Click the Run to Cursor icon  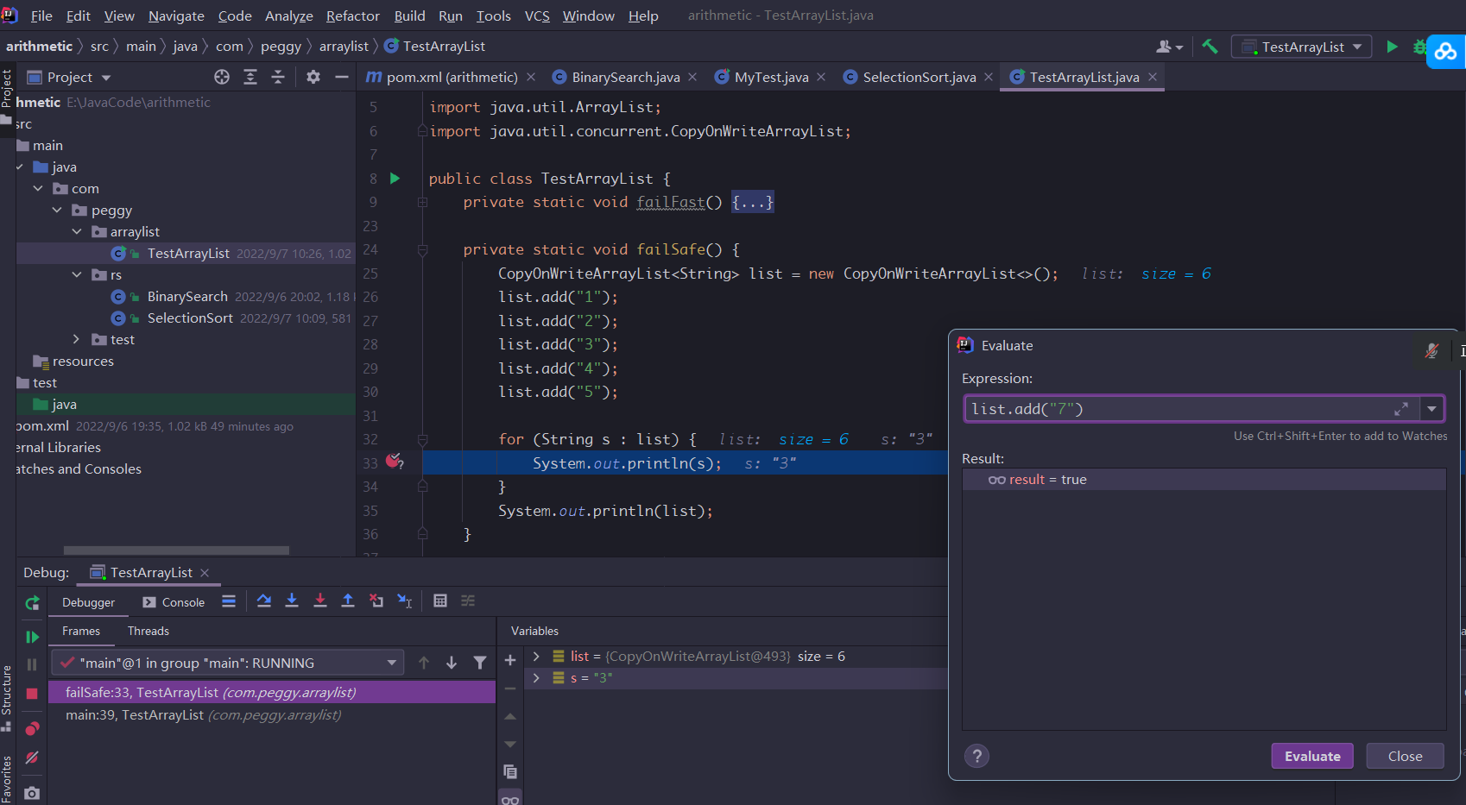coord(404,601)
